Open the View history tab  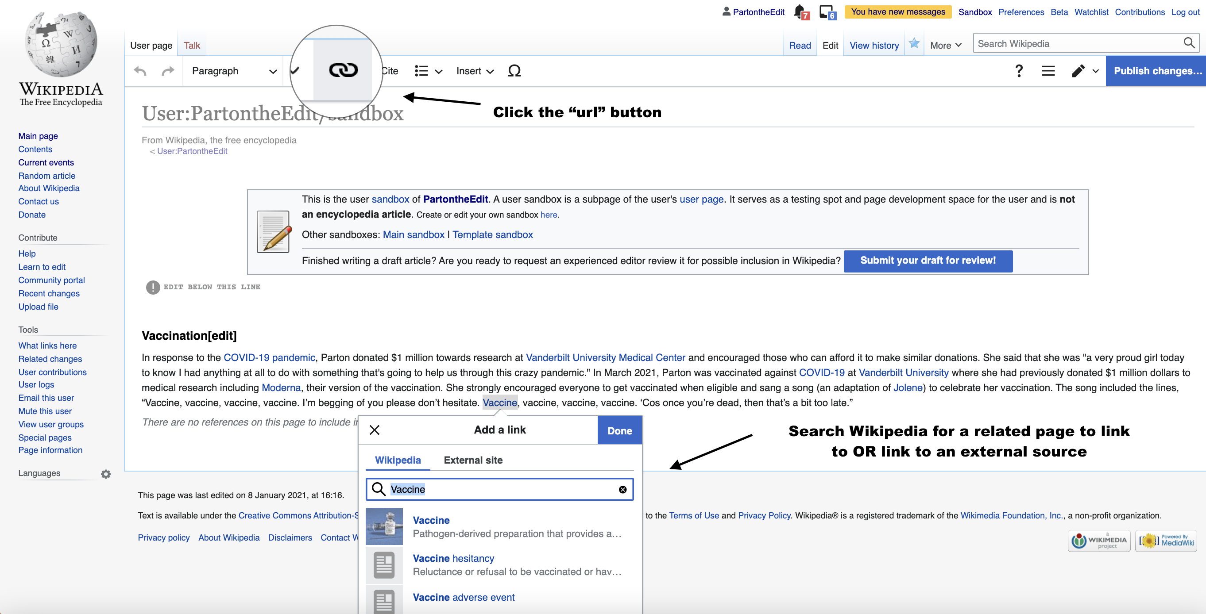tap(874, 46)
